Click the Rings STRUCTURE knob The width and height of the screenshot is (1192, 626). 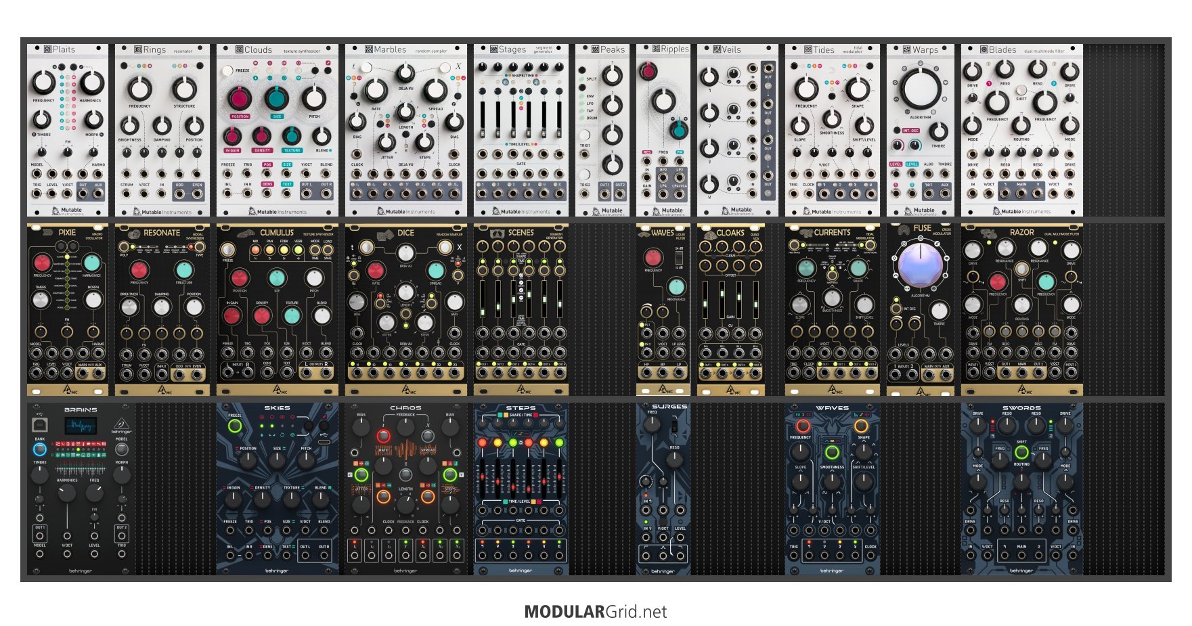coord(184,89)
